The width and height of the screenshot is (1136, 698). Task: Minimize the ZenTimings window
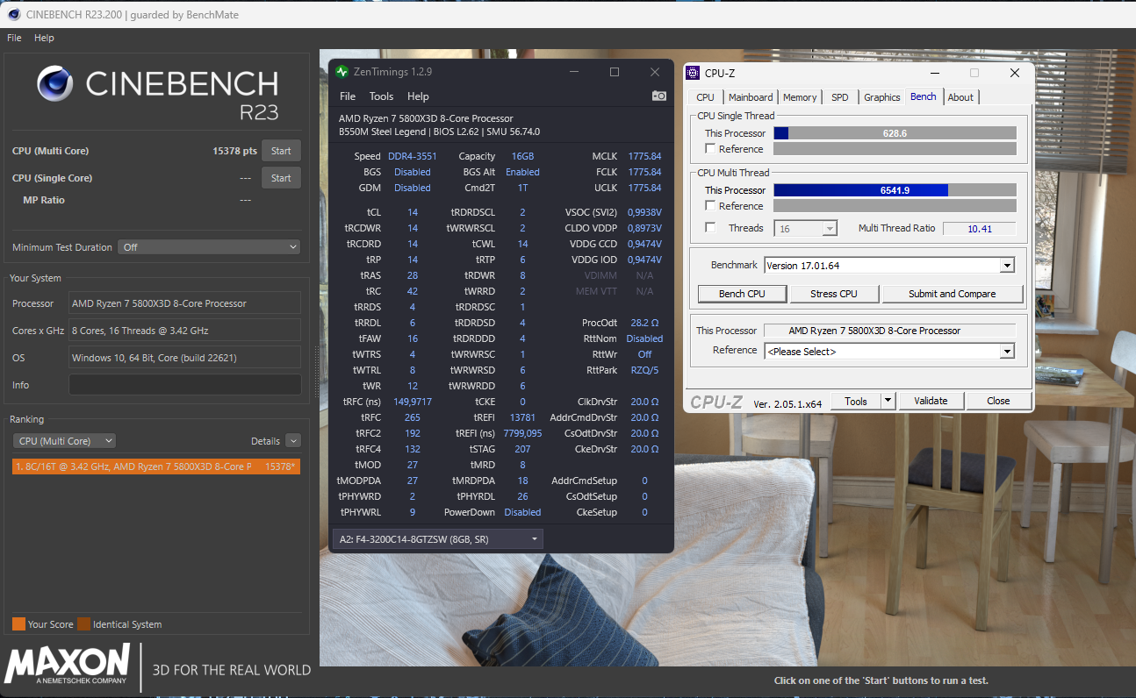click(574, 72)
